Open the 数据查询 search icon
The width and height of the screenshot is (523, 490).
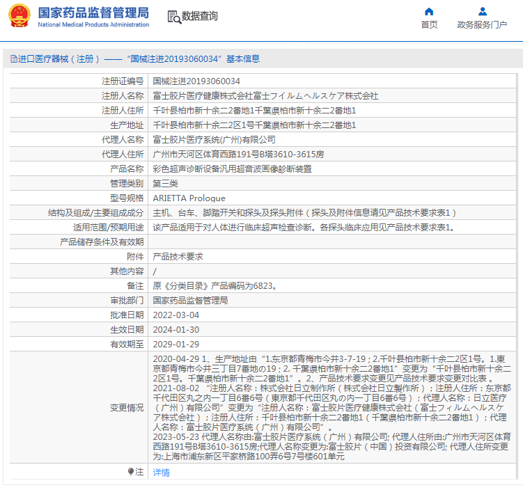pos(174,17)
